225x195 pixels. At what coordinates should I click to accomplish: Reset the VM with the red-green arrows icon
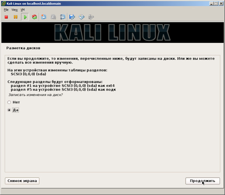(x=34, y=17)
